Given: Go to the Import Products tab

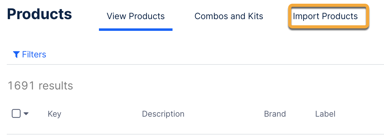Looking at the screenshot, I should point(325,16).
